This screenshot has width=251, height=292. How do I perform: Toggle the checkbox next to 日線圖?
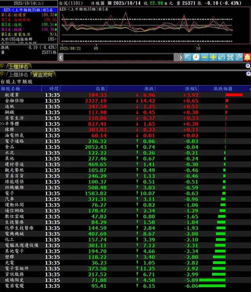[x=110, y=3]
